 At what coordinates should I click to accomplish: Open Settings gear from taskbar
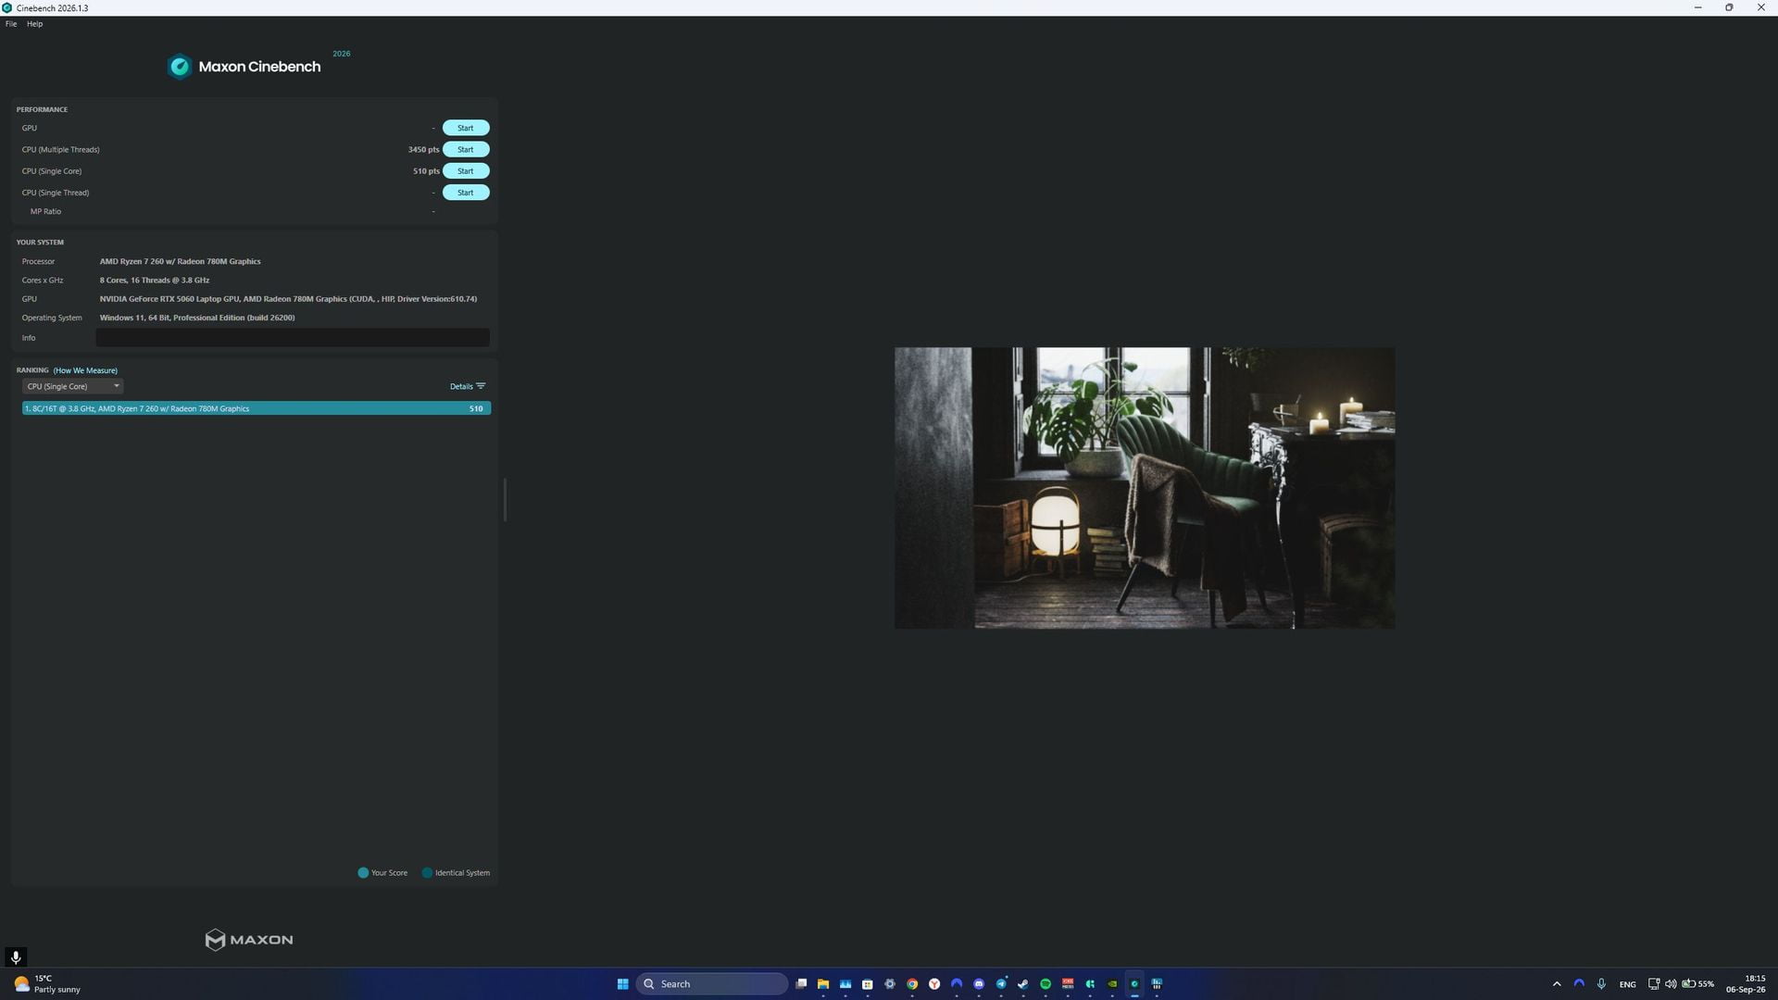[890, 984]
